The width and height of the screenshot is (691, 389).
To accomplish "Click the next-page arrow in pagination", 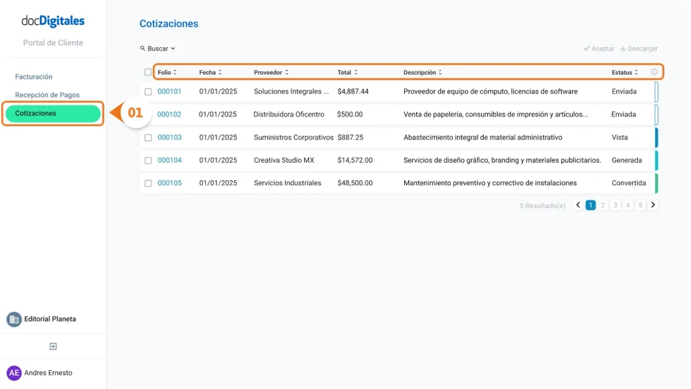I will [652, 204].
